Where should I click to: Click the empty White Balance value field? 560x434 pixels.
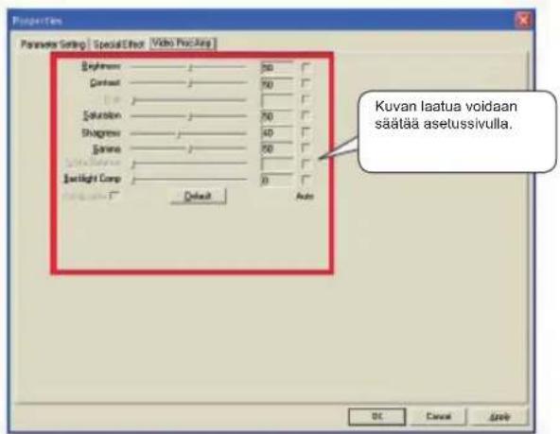click(x=277, y=165)
